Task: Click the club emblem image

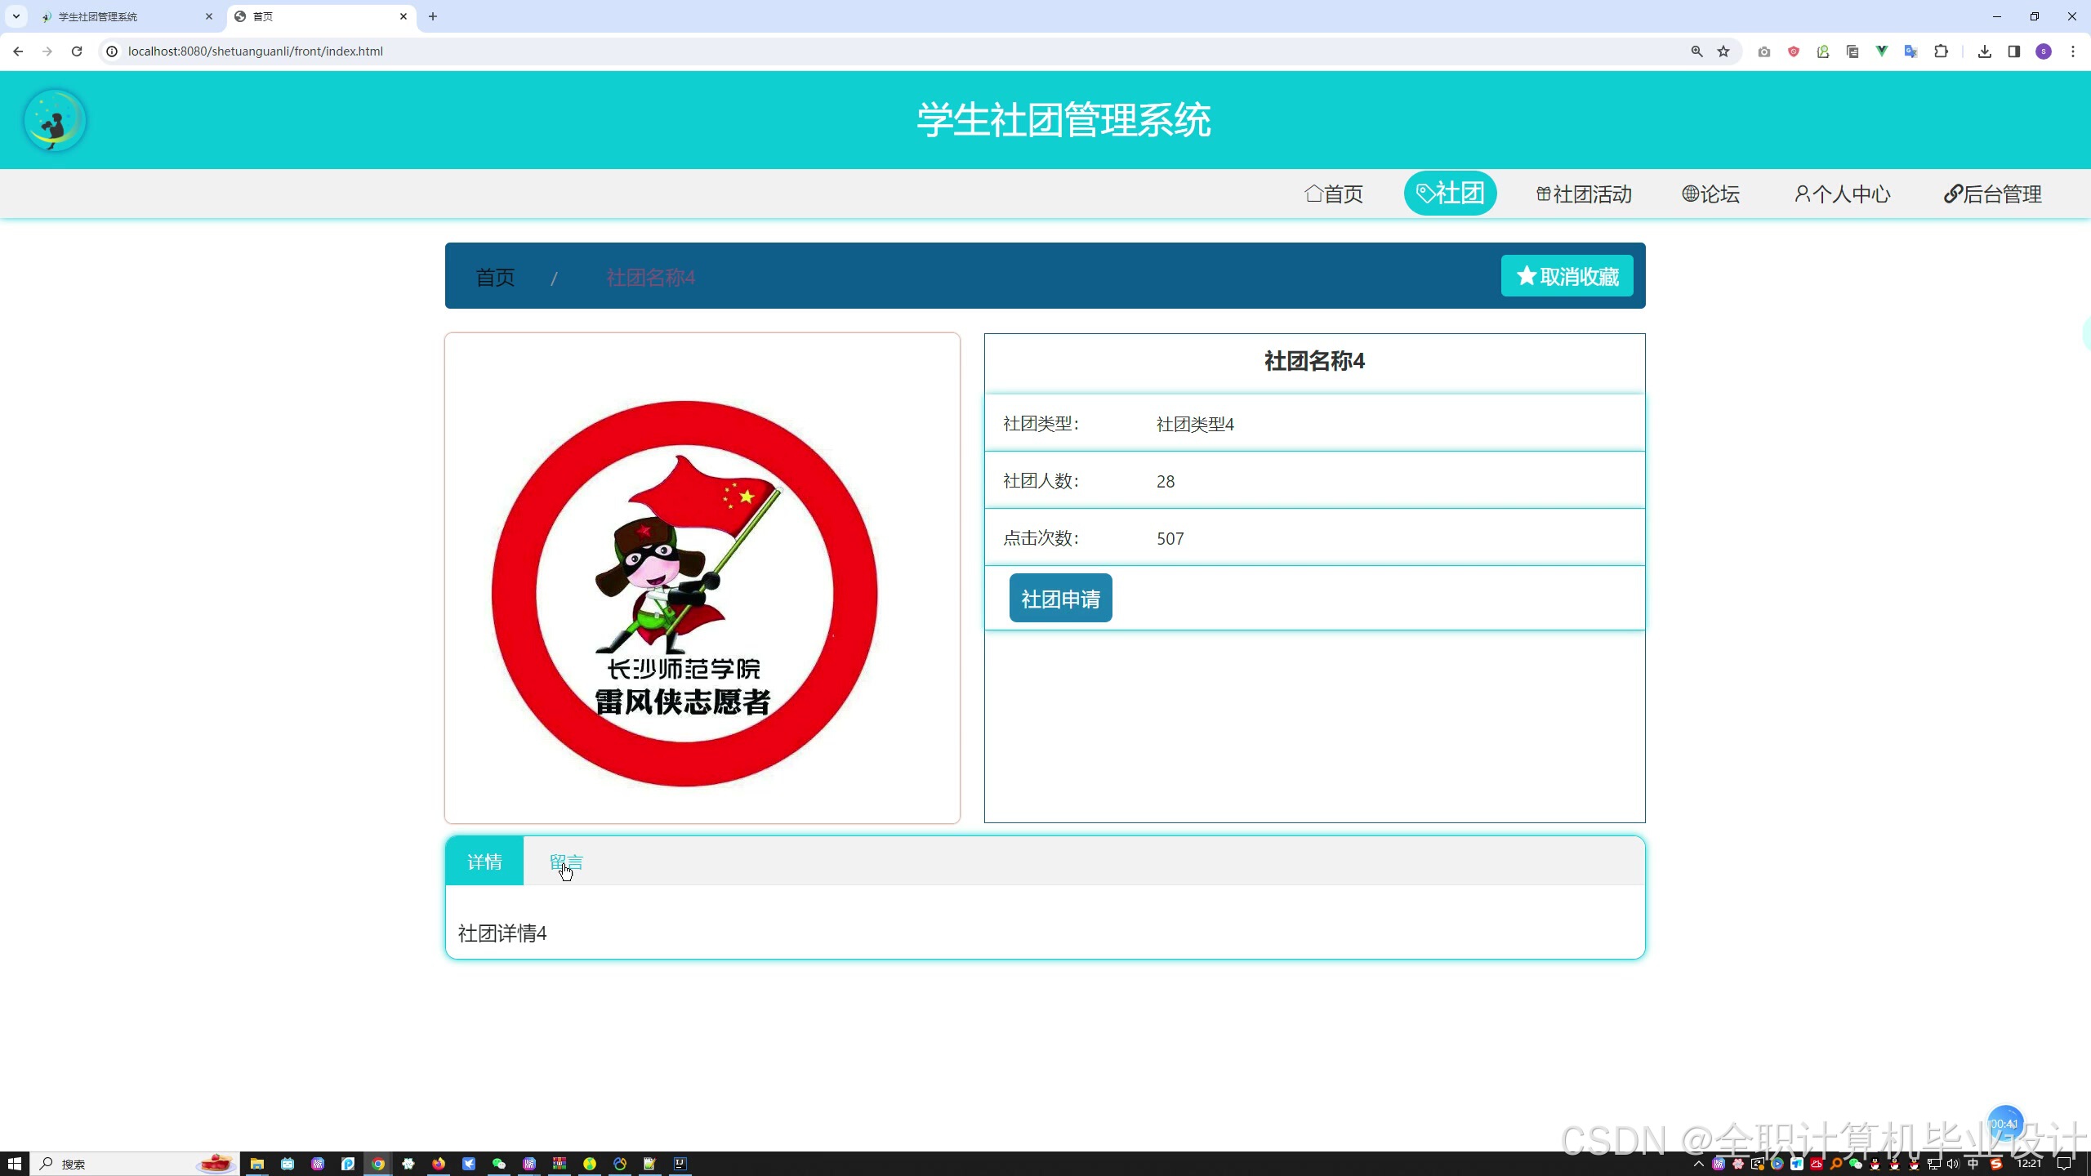Action: (x=684, y=594)
